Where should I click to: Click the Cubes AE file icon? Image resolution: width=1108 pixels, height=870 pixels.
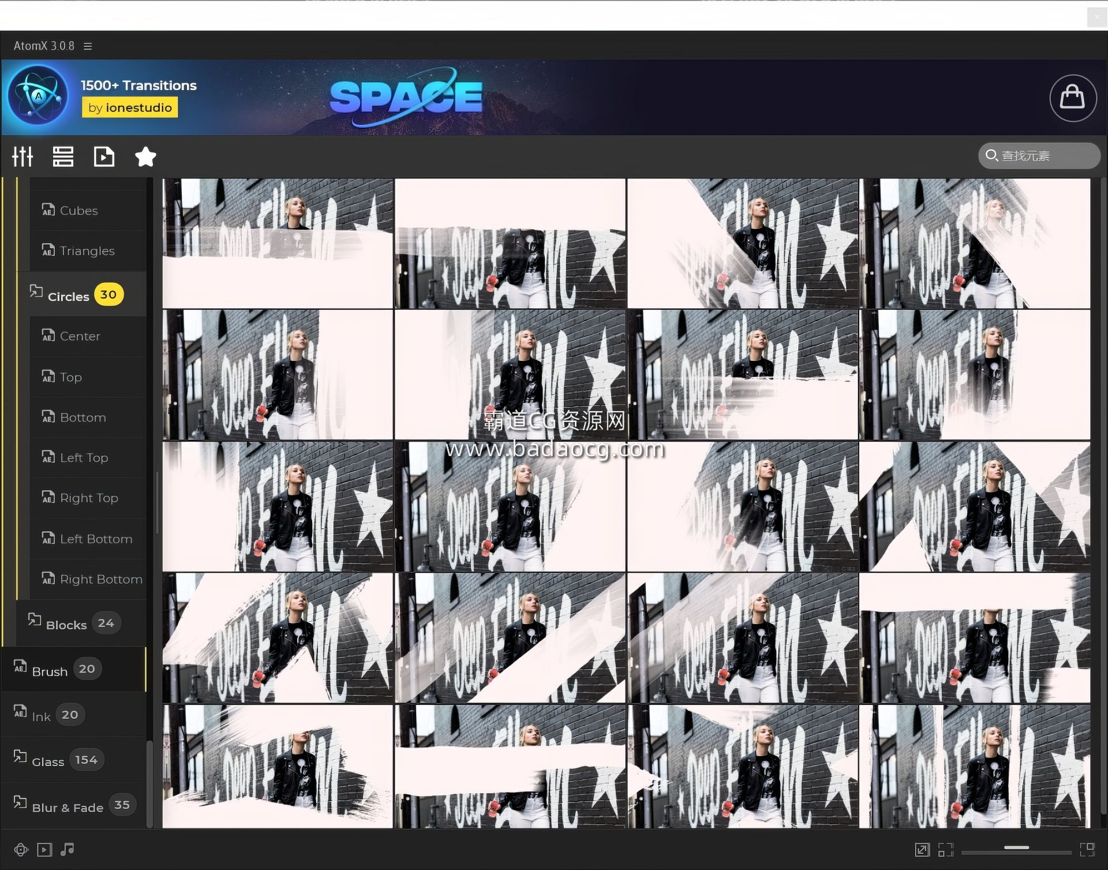pos(48,210)
